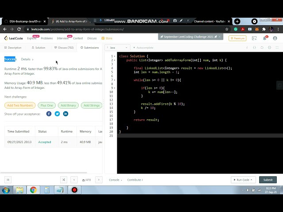
Task: Open the Extensions puzzle icon
Action: coord(264,29)
